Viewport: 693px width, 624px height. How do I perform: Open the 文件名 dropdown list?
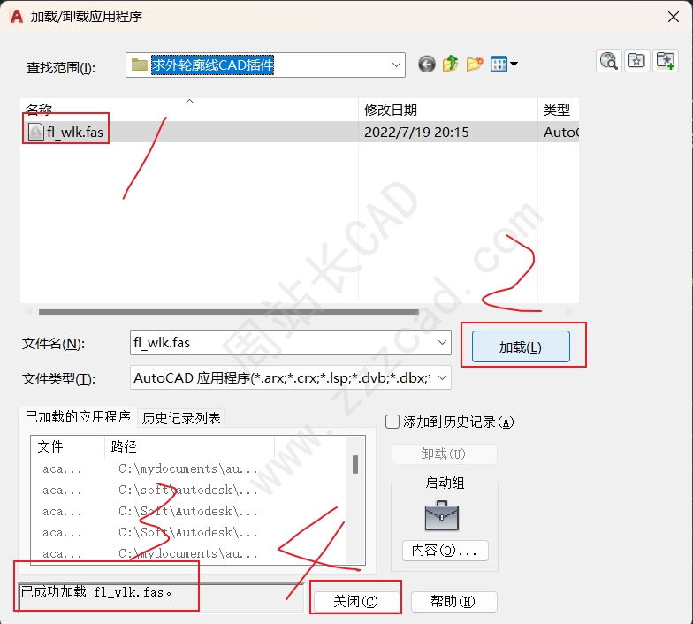pos(442,343)
